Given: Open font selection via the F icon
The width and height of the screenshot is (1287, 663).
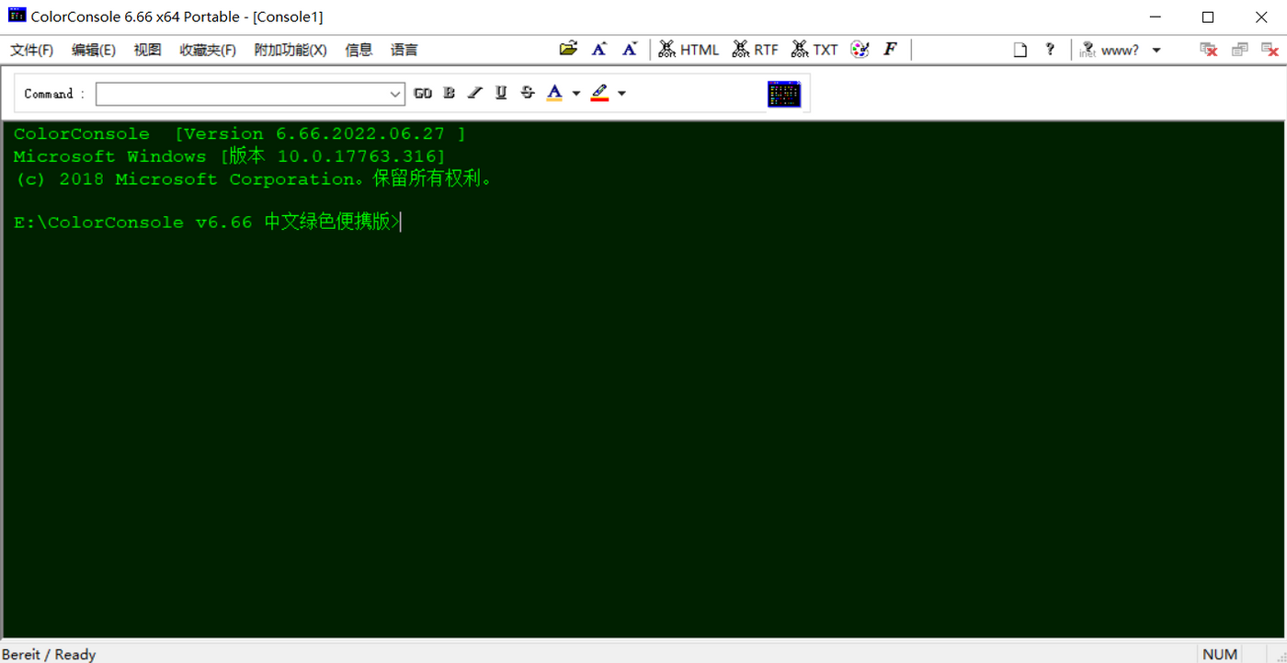Looking at the screenshot, I should [x=890, y=50].
